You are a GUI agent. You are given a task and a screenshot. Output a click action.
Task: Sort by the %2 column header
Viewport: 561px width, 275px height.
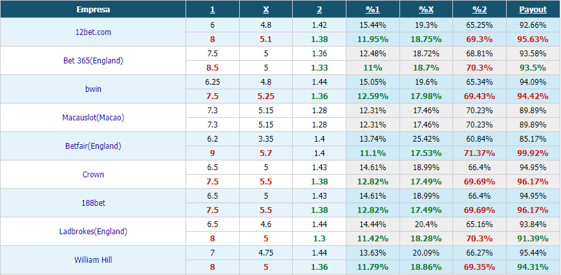click(480, 10)
